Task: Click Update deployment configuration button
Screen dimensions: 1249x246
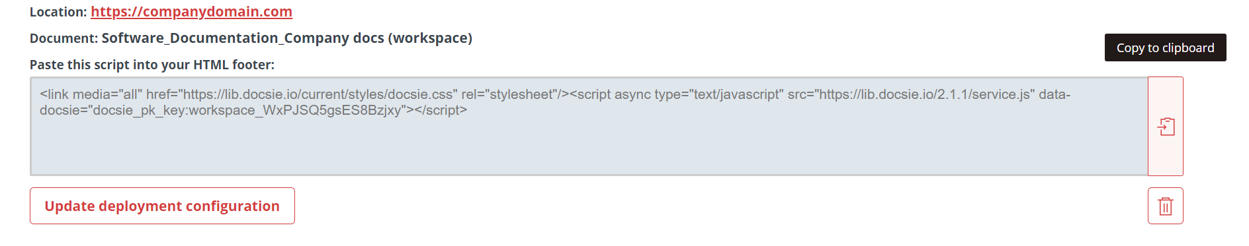Action: 162,206
